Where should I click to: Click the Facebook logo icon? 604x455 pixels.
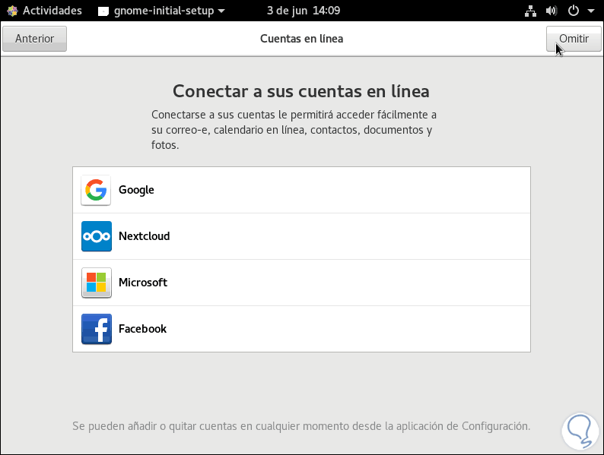pos(96,329)
